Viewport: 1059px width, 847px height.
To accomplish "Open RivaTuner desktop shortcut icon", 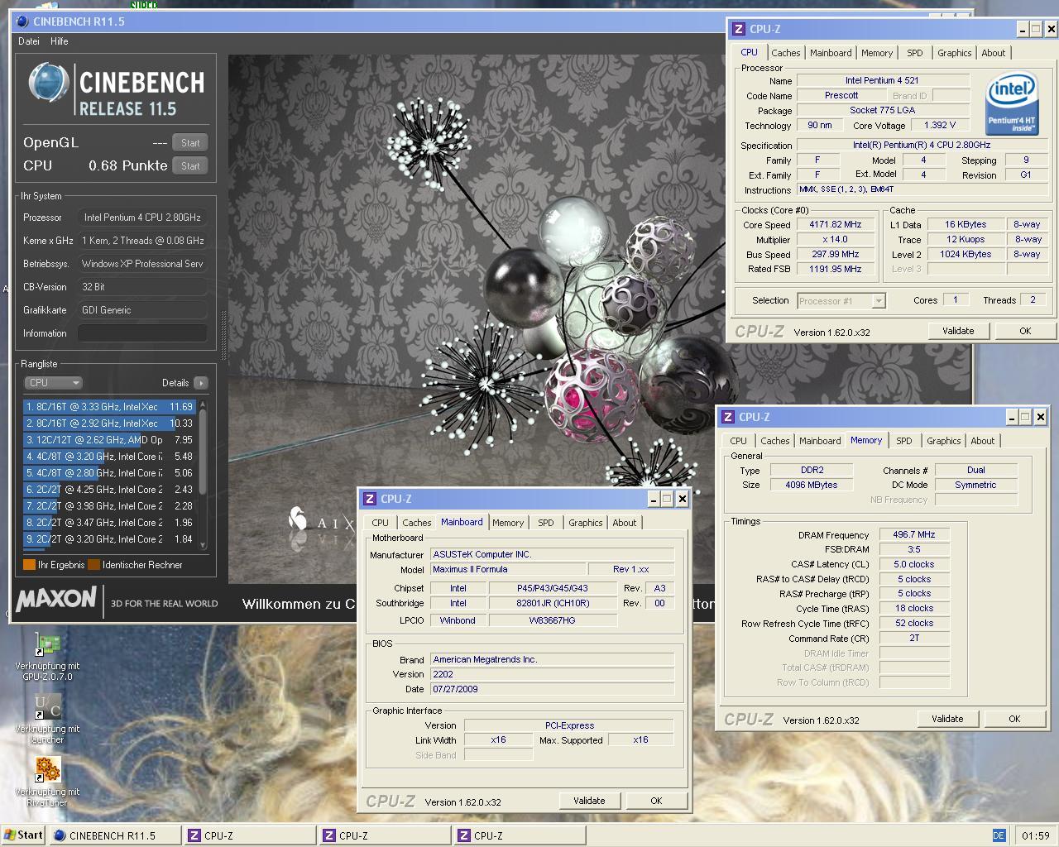I will [47, 771].
